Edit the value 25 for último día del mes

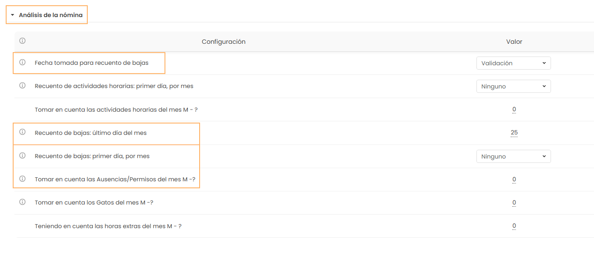click(x=514, y=132)
